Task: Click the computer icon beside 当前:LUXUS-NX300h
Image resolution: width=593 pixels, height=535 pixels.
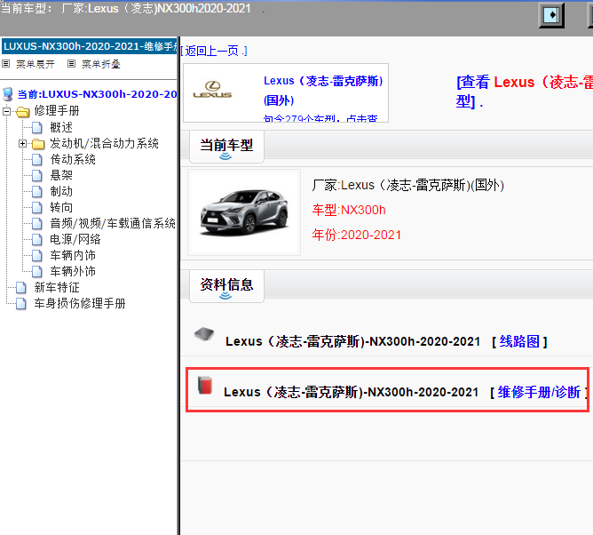Action: [8, 94]
